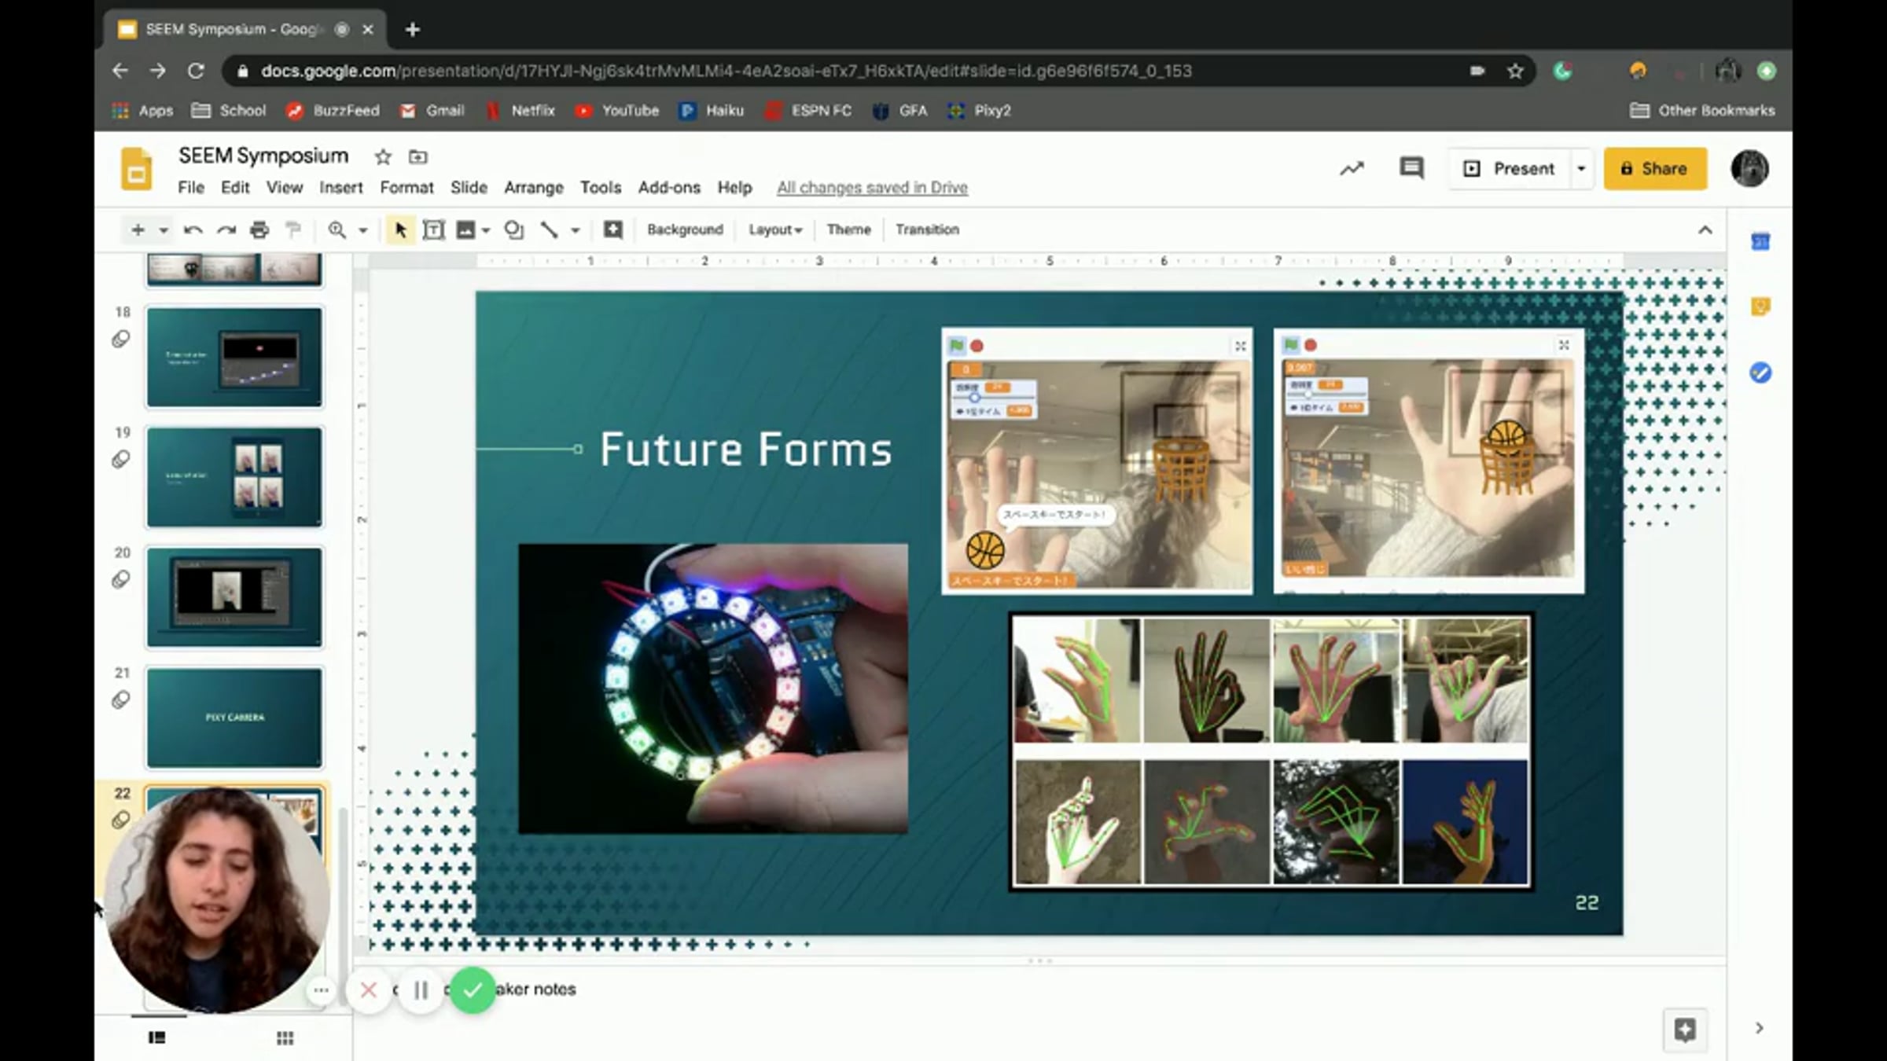Pause the screen recording
This screenshot has height=1061, width=1887.
tap(421, 990)
